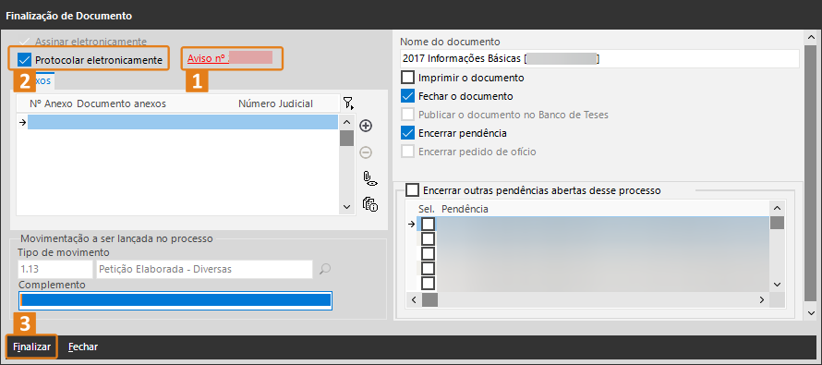Click the paperclip view attachment icon
The width and height of the screenshot is (822, 365).
tap(369, 178)
